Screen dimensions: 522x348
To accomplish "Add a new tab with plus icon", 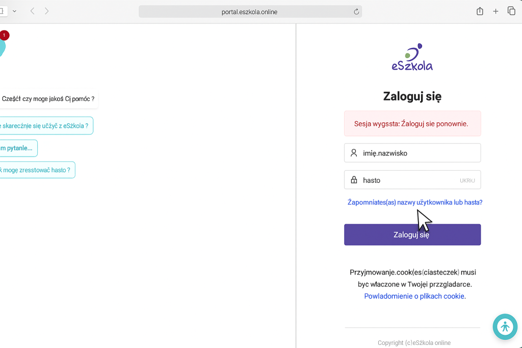I will tap(495, 11).
